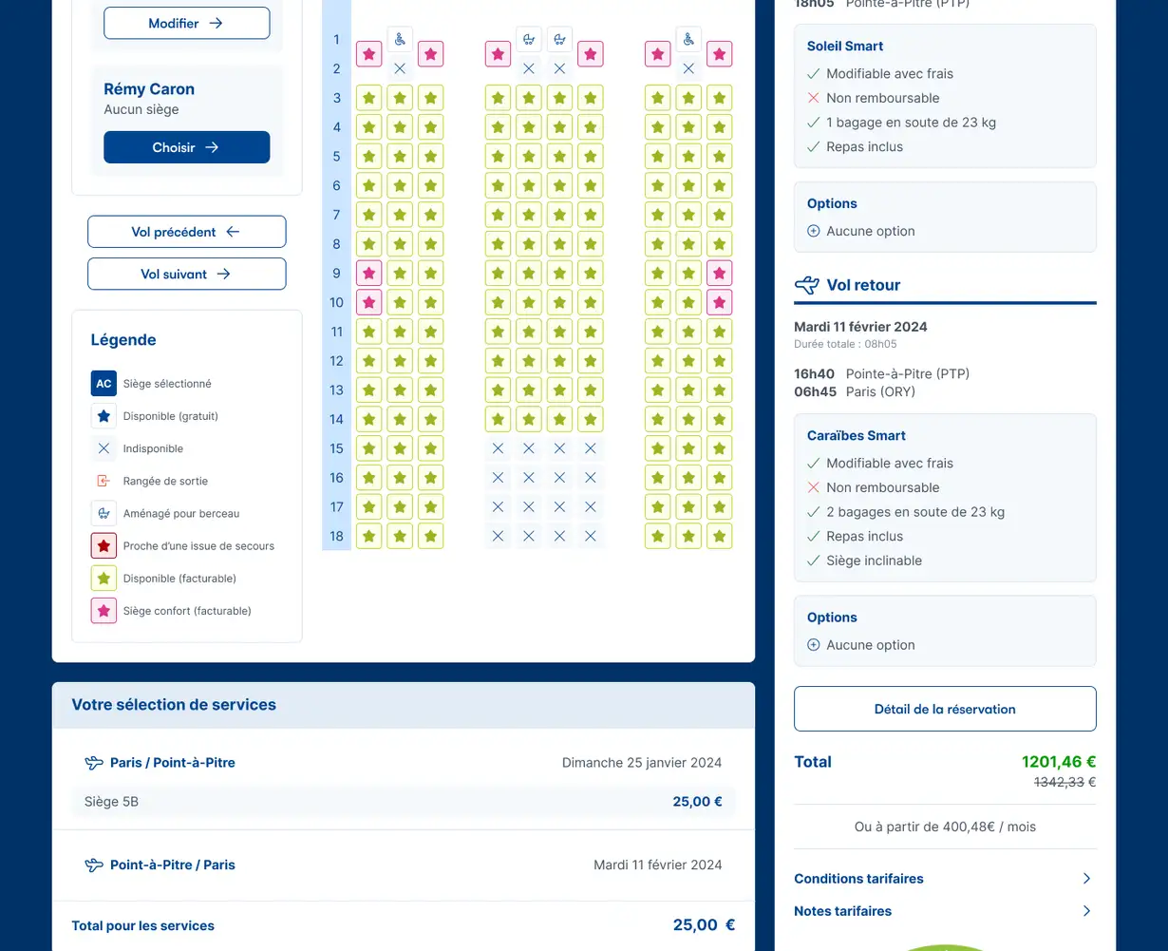Click the Rémy Caron passenger name

149,89
